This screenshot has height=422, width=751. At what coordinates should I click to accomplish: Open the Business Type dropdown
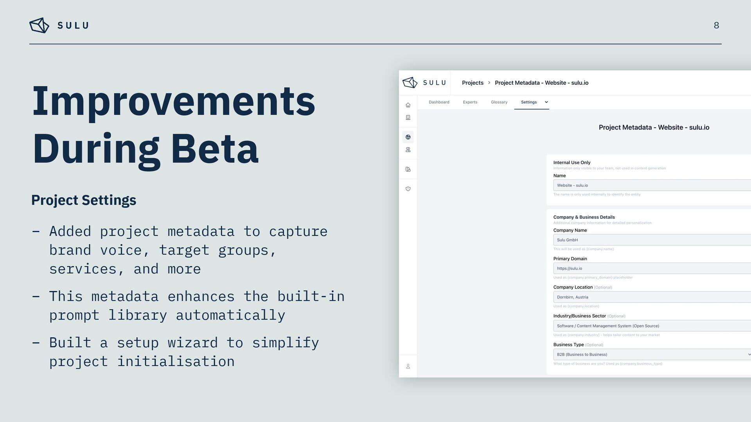click(x=652, y=354)
